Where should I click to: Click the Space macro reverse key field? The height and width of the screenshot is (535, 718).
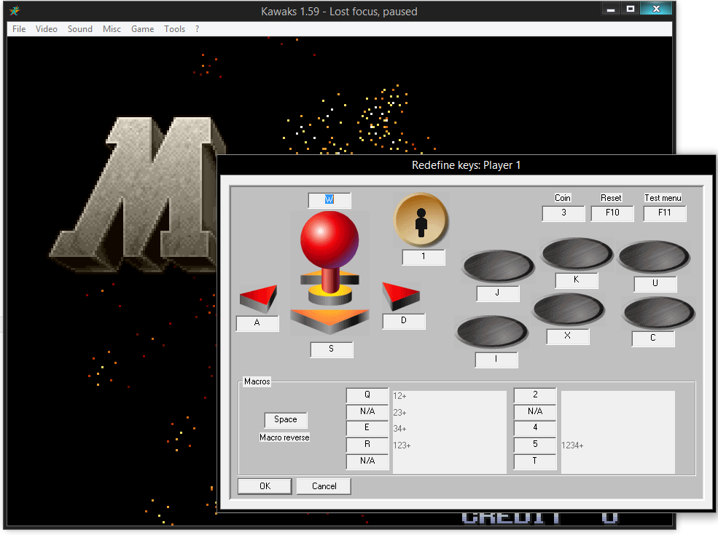click(x=286, y=420)
